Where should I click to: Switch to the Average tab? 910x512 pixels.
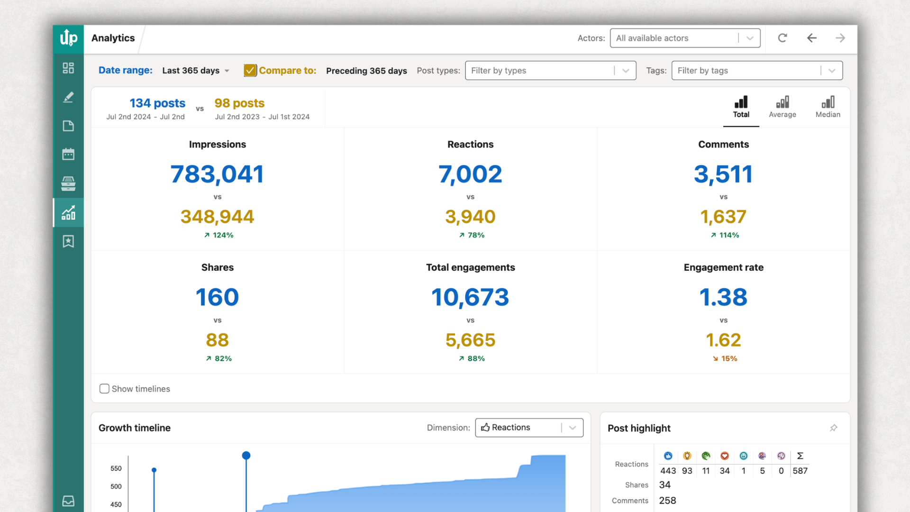tap(783, 107)
